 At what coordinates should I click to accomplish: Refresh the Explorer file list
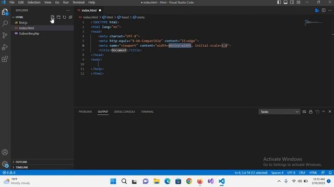(x=64, y=17)
